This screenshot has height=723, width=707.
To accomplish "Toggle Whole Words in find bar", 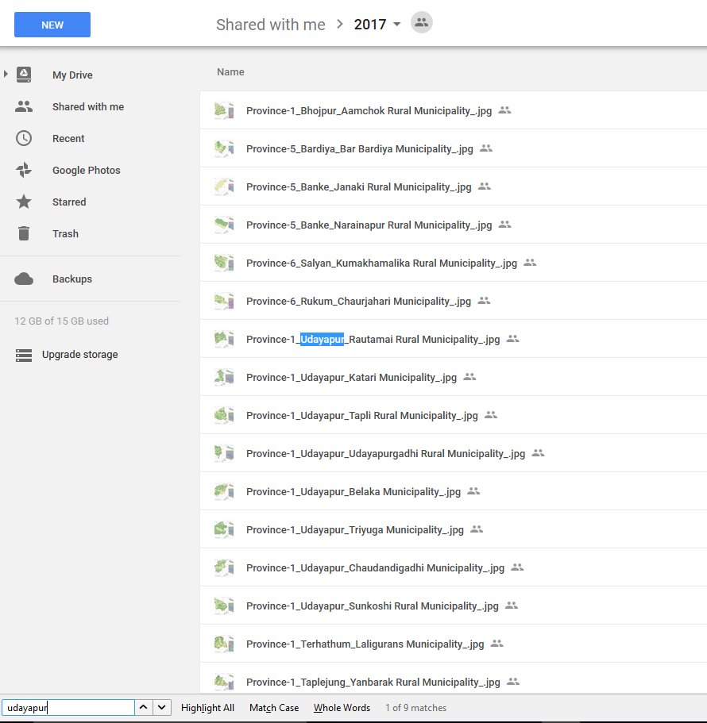I will point(342,708).
